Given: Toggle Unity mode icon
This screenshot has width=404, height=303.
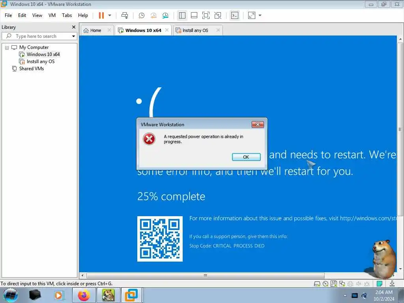Looking at the screenshot, I should (218, 15).
